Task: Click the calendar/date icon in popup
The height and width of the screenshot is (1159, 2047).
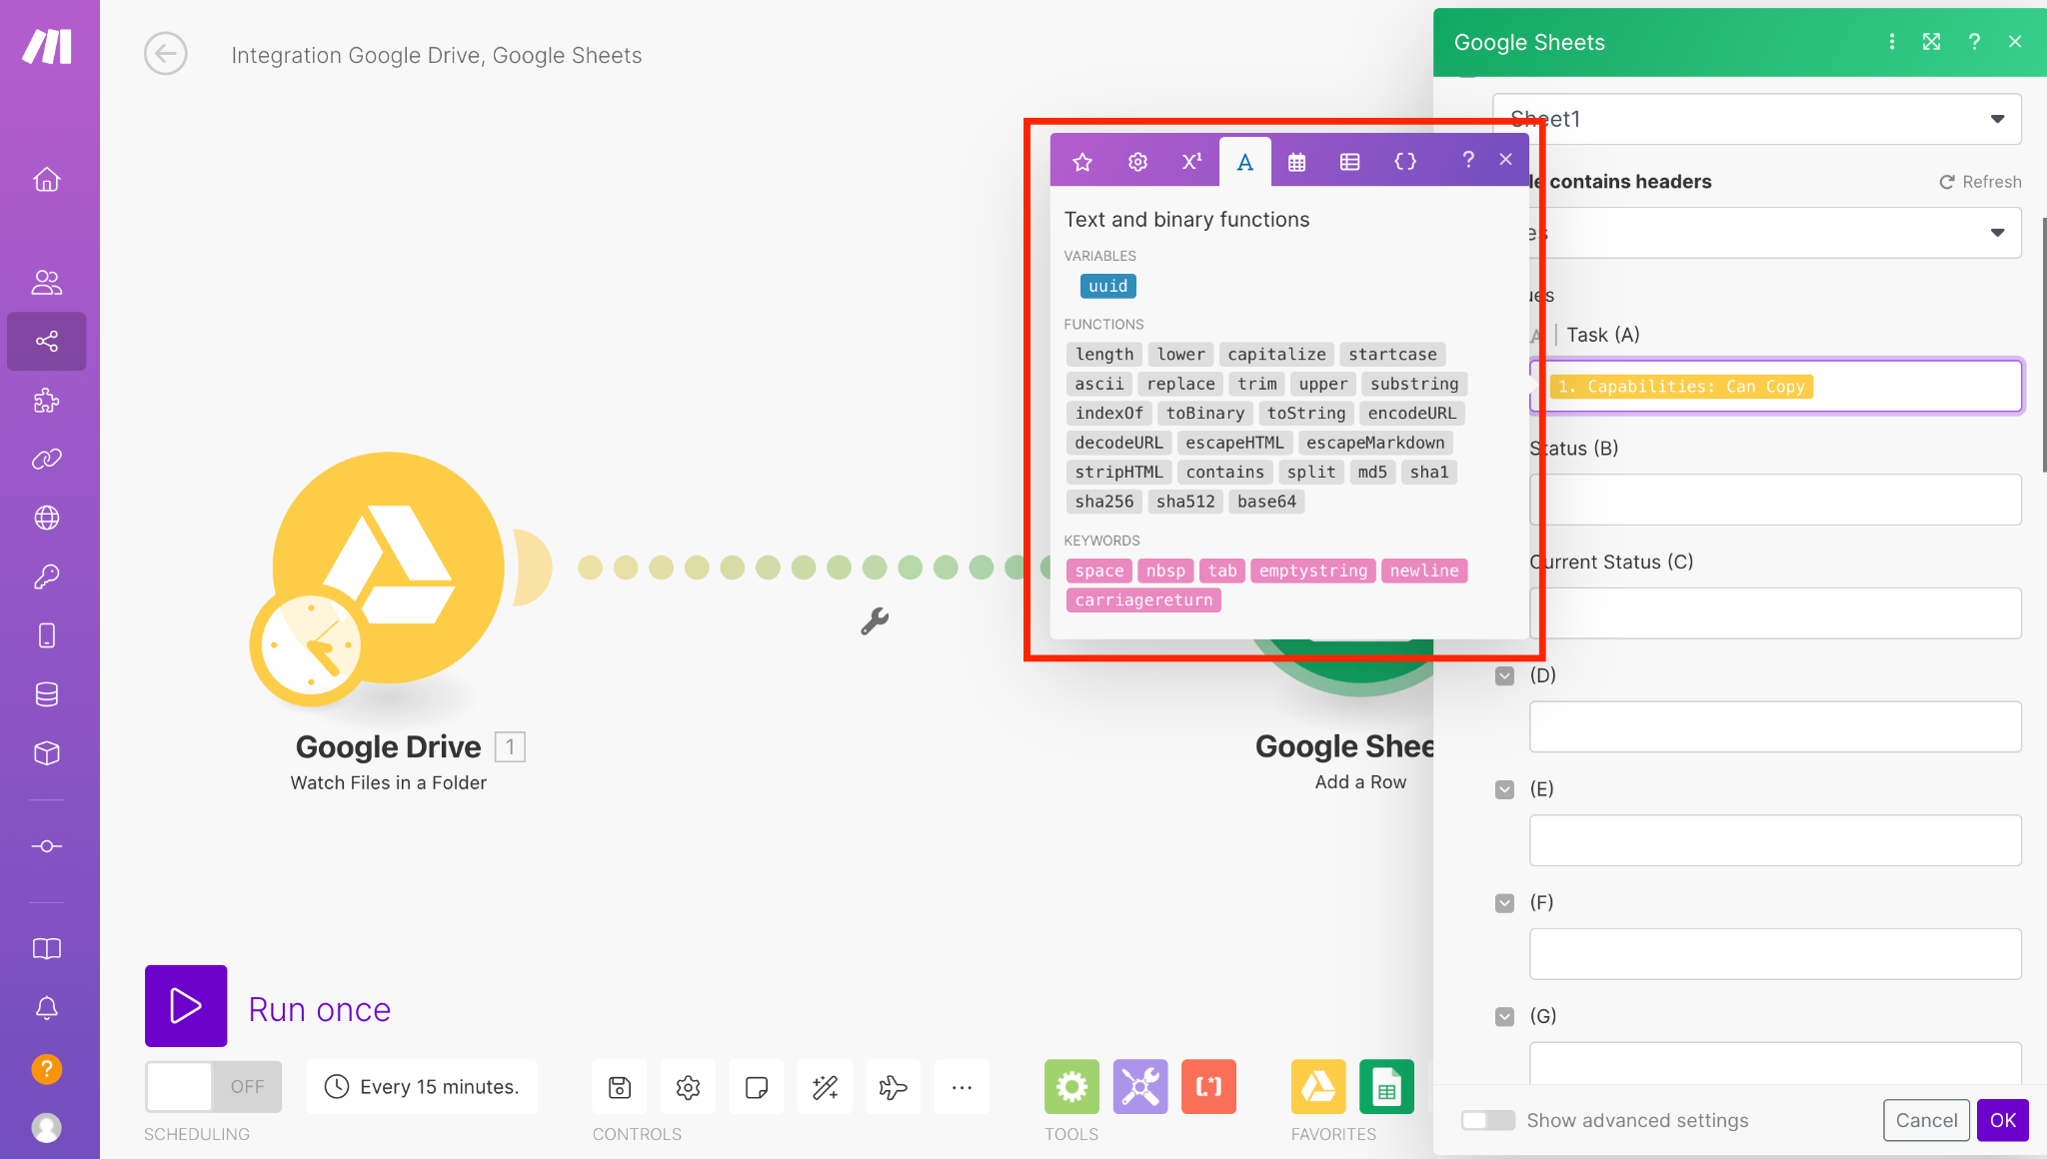Action: point(1294,162)
